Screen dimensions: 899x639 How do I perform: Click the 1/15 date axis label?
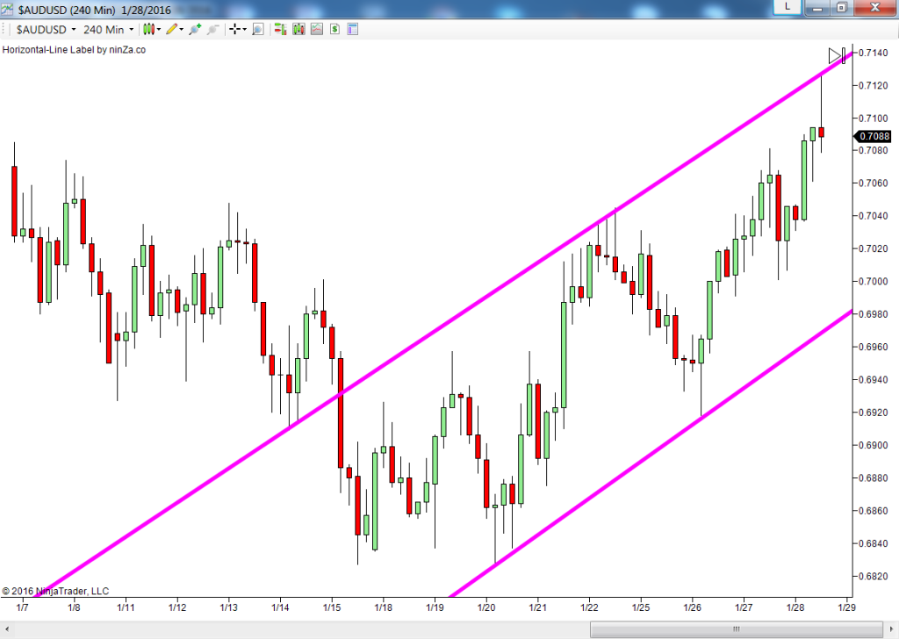click(x=331, y=607)
